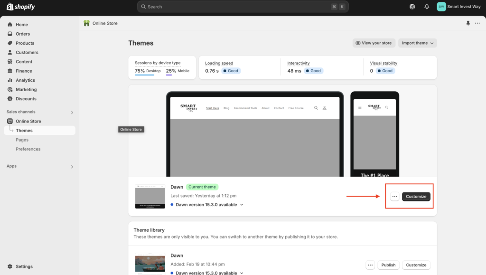The height and width of the screenshot is (275, 486).
Task: Open more actions for library Dawn theme
Action: point(370,265)
